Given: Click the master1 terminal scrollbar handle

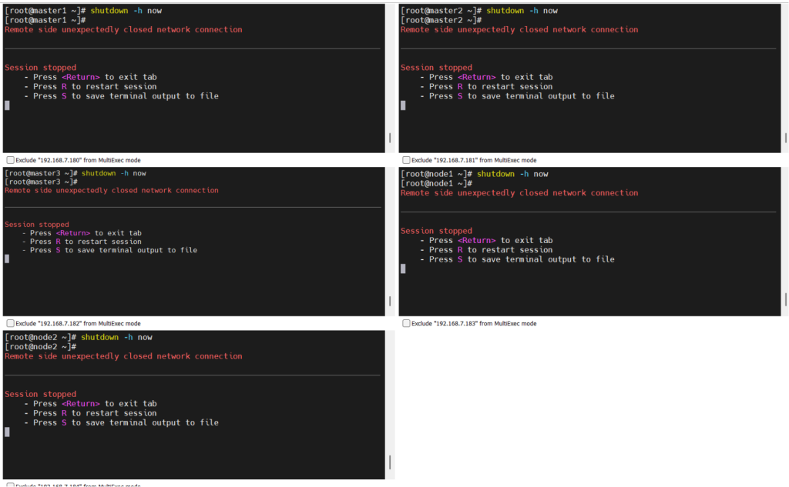Looking at the screenshot, I should (389, 138).
